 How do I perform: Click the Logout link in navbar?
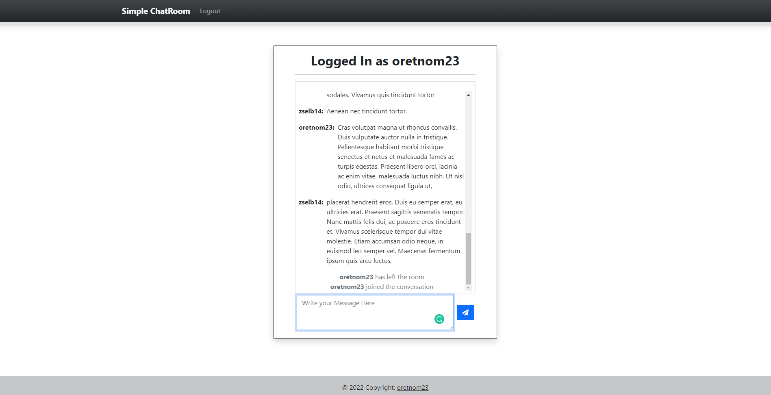[x=210, y=11]
